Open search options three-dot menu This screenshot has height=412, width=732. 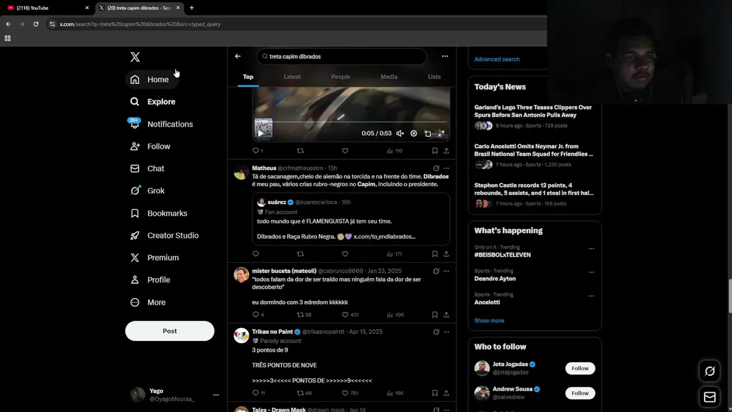445,56
